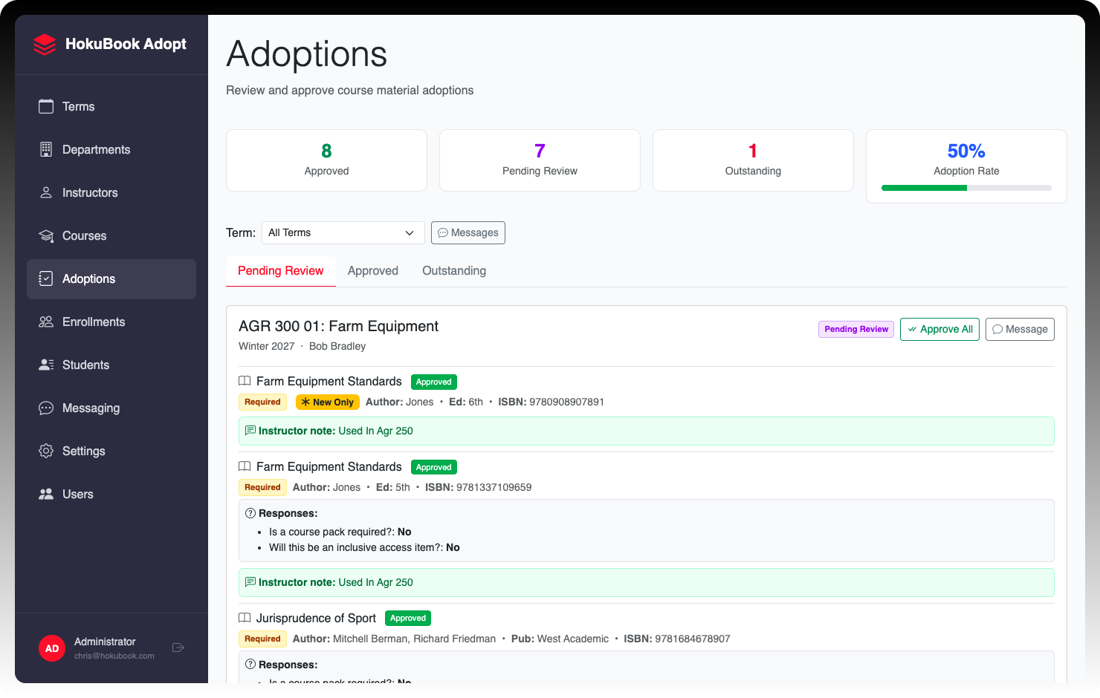The height and width of the screenshot is (698, 1100).
Task: Click the AD avatar circle
Action: pyautogui.click(x=52, y=648)
